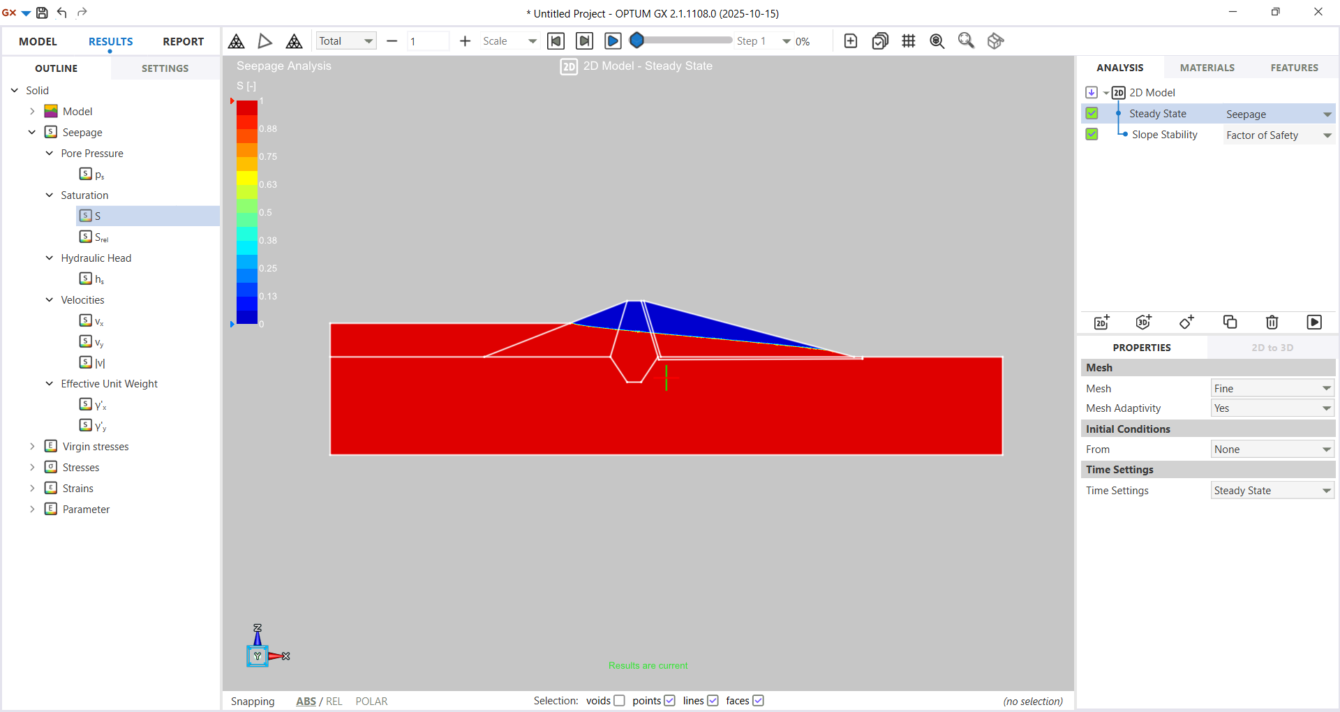Viewport: 1340px width, 712px height.
Task: Switch to the REPORT tab
Action: point(183,42)
